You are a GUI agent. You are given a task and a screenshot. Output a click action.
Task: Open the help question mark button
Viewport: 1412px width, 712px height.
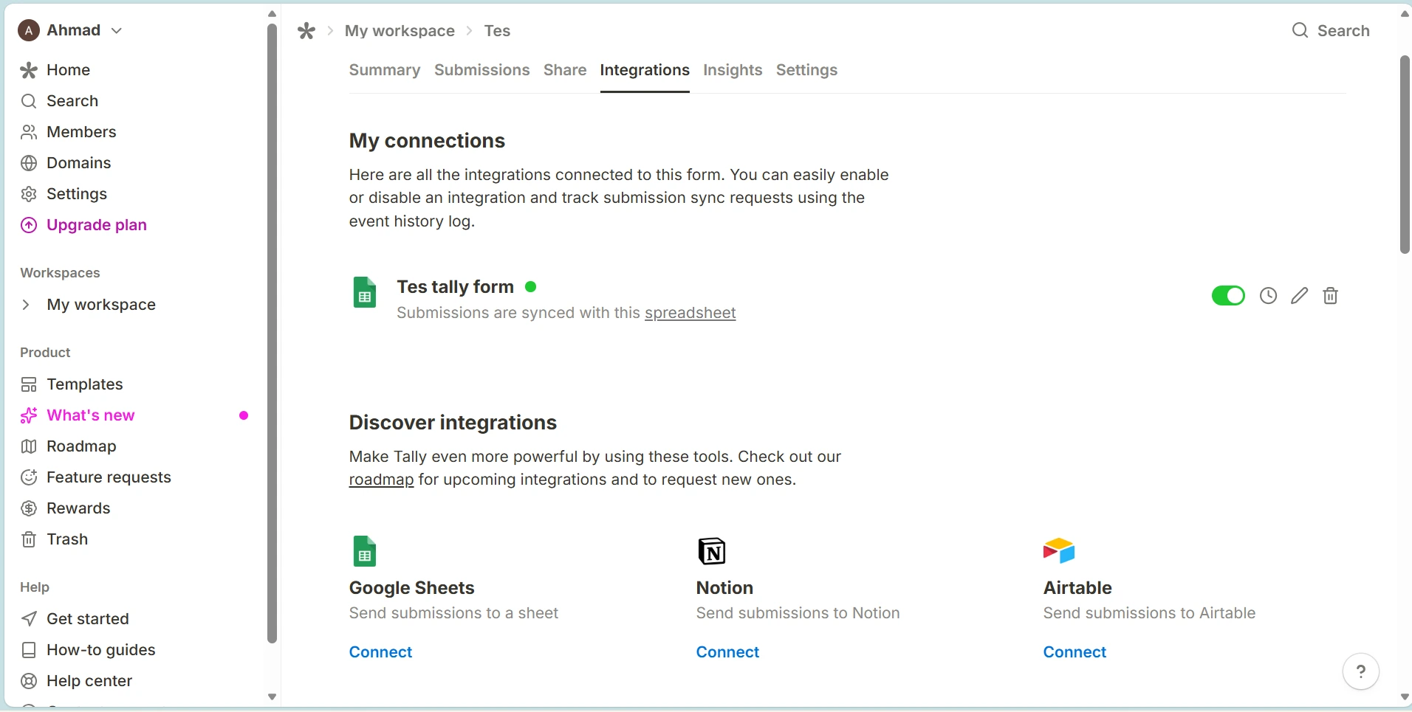coord(1360,671)
